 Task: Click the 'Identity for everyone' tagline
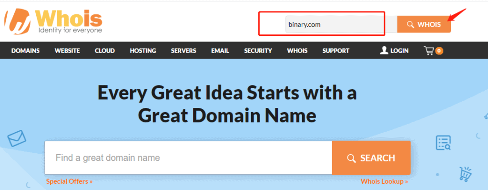click(x=70, y=31)
